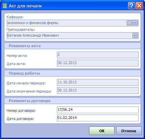Open help via the question mark button
Viewport: 145px width, 139px height.
coord(131,5)
